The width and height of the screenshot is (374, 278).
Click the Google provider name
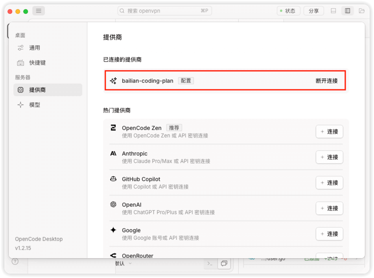point(131,230)
